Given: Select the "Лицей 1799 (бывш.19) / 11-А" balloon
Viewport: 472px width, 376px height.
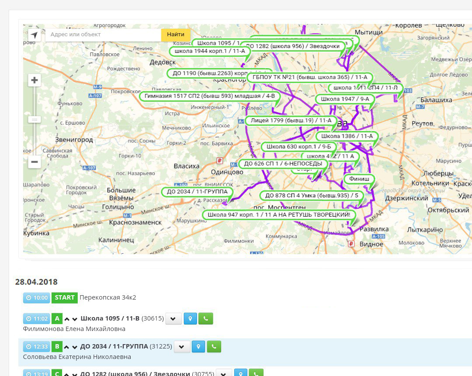Looking at the screenshot, I should pyautogui.click(x=291, y=121).
